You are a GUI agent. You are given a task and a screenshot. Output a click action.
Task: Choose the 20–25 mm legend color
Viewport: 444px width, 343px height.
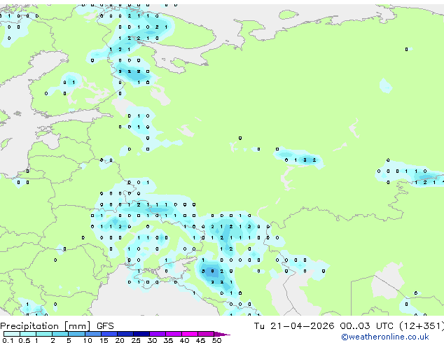(125, 334)
